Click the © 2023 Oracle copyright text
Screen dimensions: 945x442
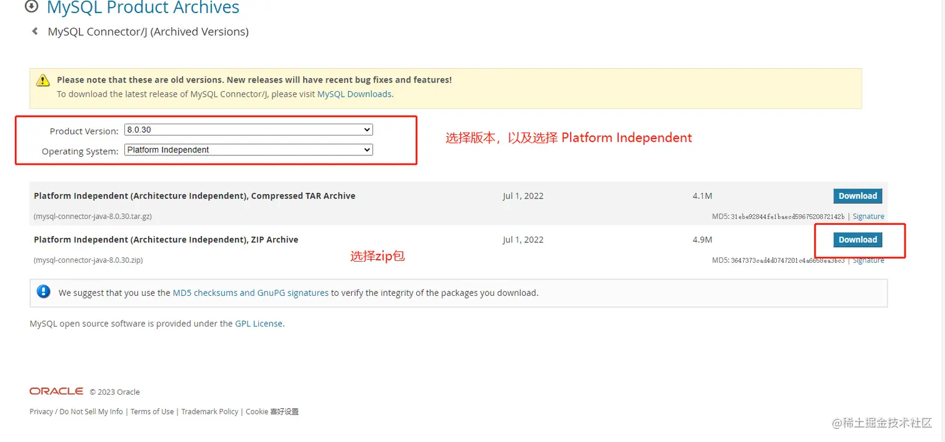(114, 392)
